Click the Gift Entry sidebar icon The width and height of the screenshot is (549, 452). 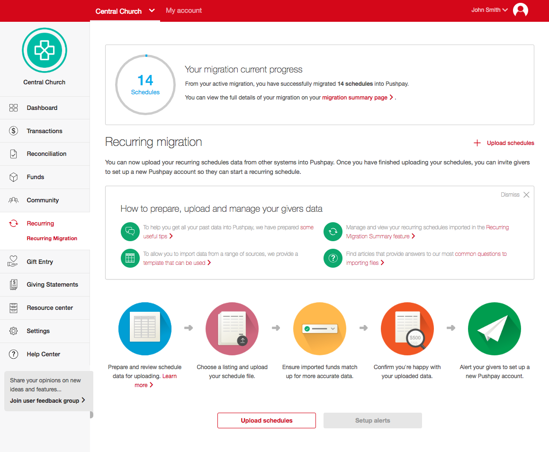click(x=13, y=261)
